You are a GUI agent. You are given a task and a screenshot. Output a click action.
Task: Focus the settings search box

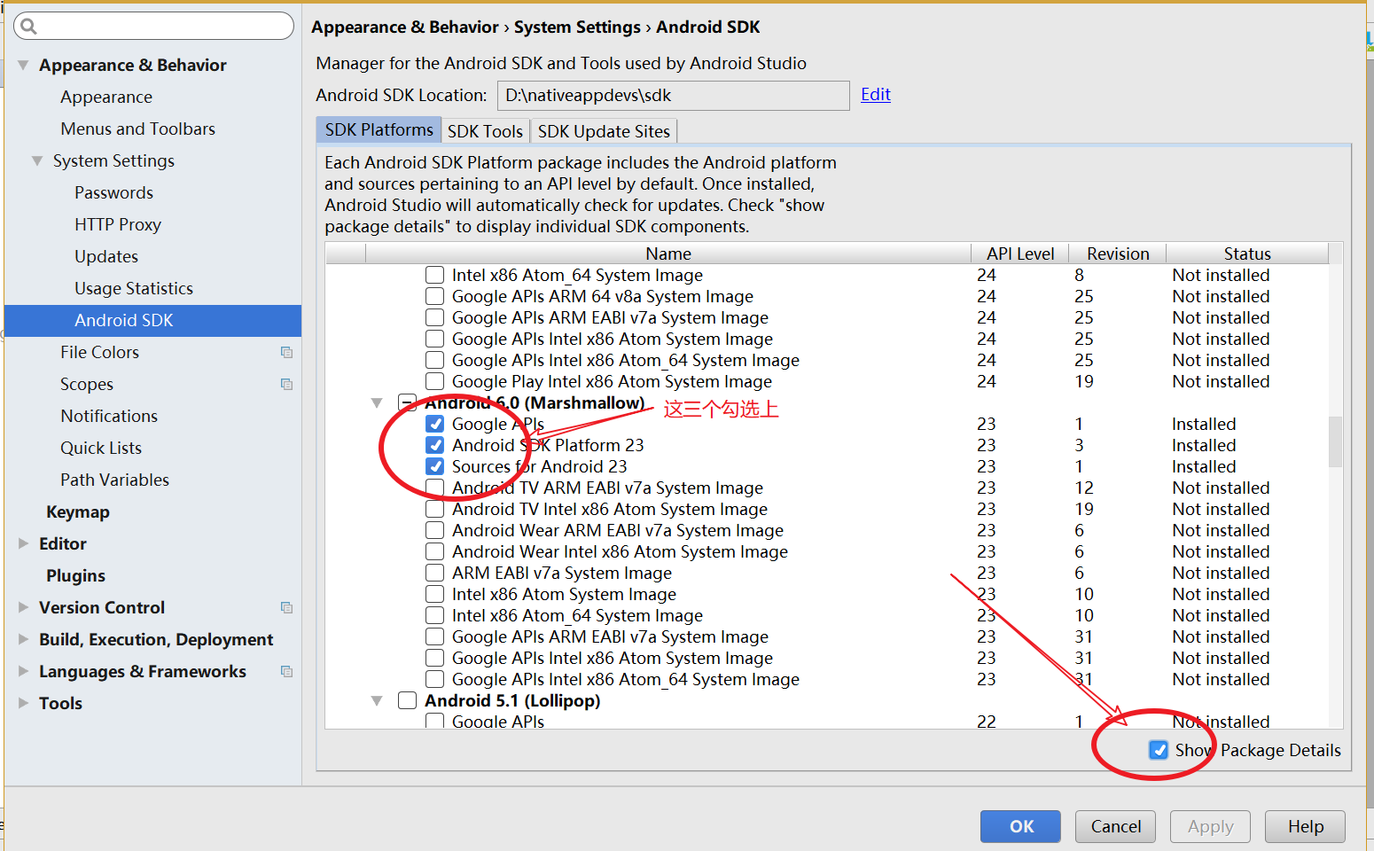[x=153, y=26]
